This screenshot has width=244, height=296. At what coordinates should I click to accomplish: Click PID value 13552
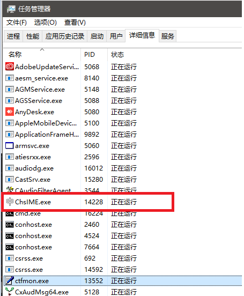click(93, 281)
